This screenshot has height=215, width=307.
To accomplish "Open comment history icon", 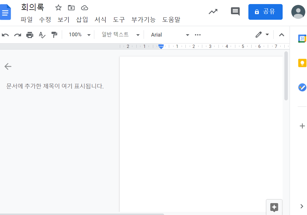I will [x=235, y=12].
